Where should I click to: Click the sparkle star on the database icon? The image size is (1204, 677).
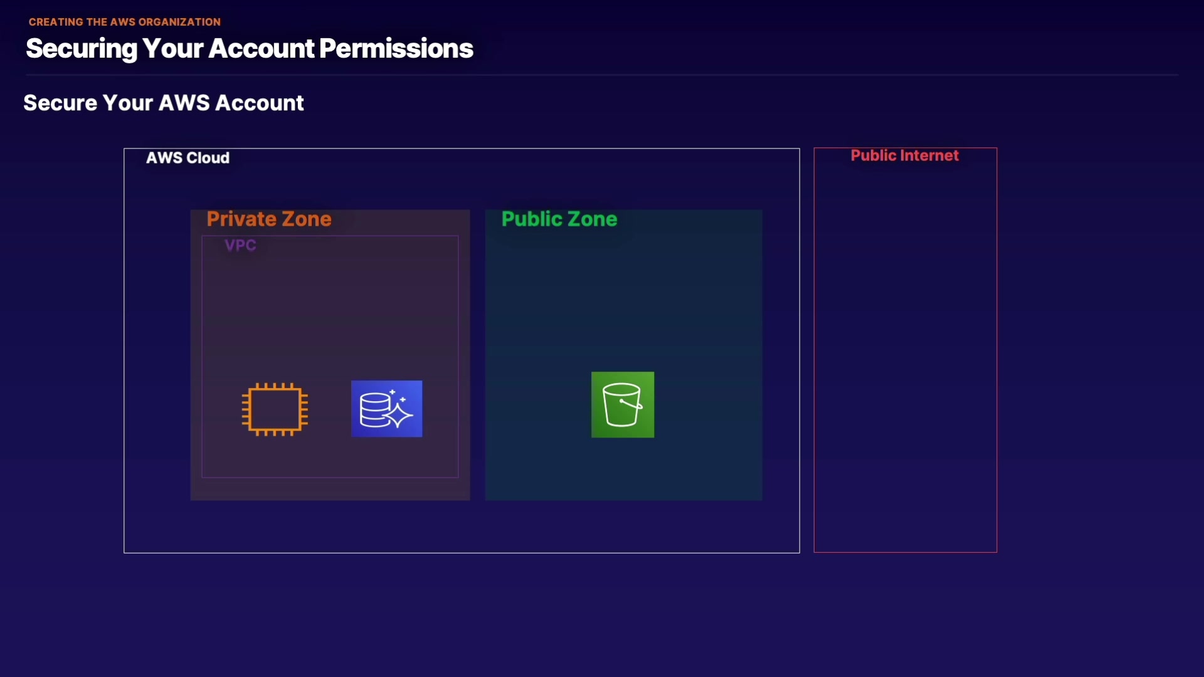pyautogui.click(x=399, y=414)
